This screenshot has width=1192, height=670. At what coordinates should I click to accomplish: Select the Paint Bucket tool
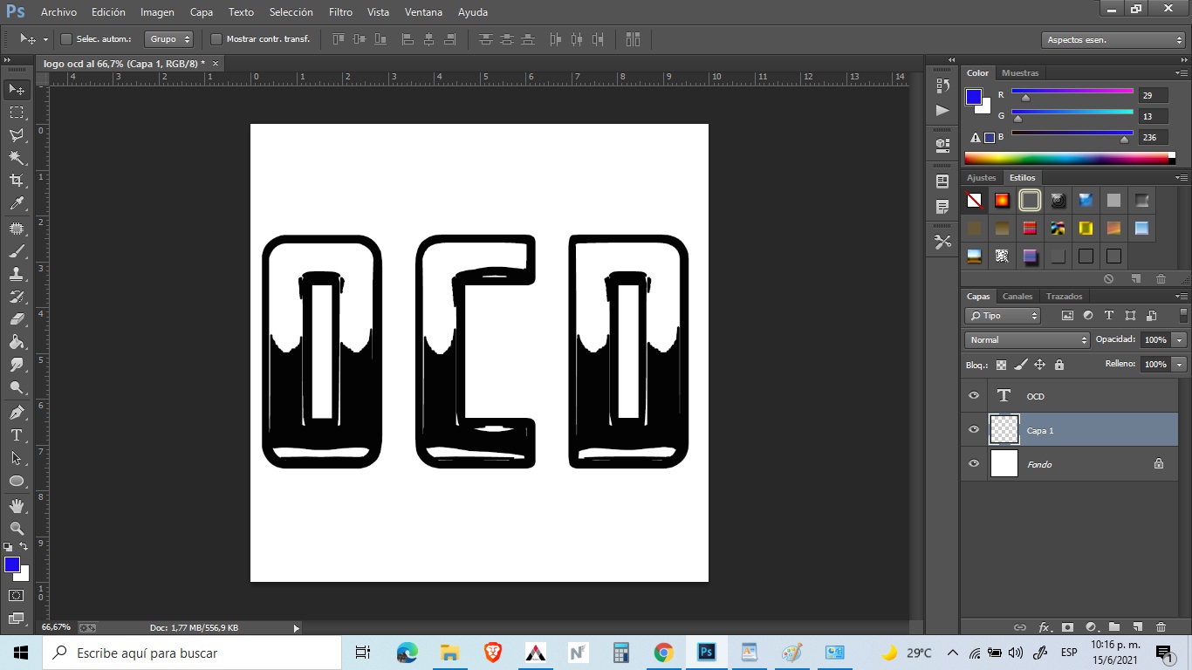(x=17, y=342)
